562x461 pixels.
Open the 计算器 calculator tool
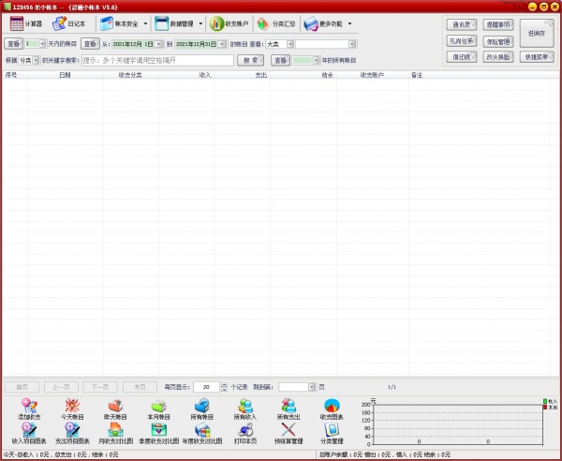click(x=26, y=23)
